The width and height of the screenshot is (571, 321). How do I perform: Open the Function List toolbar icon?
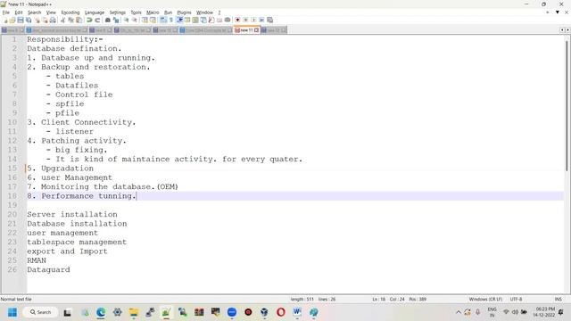pos(211,20)
